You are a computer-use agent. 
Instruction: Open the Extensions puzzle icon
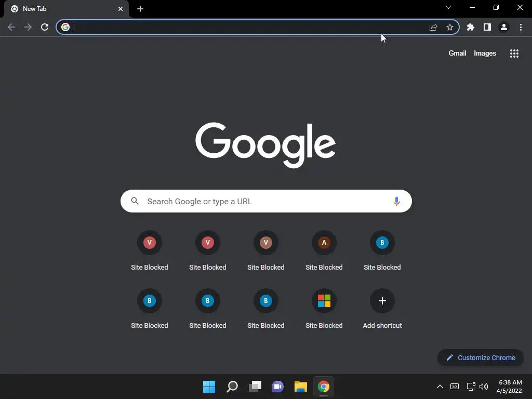(471, 27)
